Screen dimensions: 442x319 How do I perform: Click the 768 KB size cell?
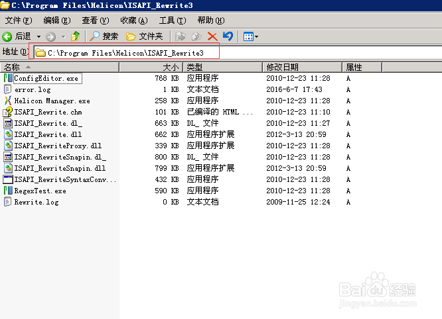click(x=167, y=78)
